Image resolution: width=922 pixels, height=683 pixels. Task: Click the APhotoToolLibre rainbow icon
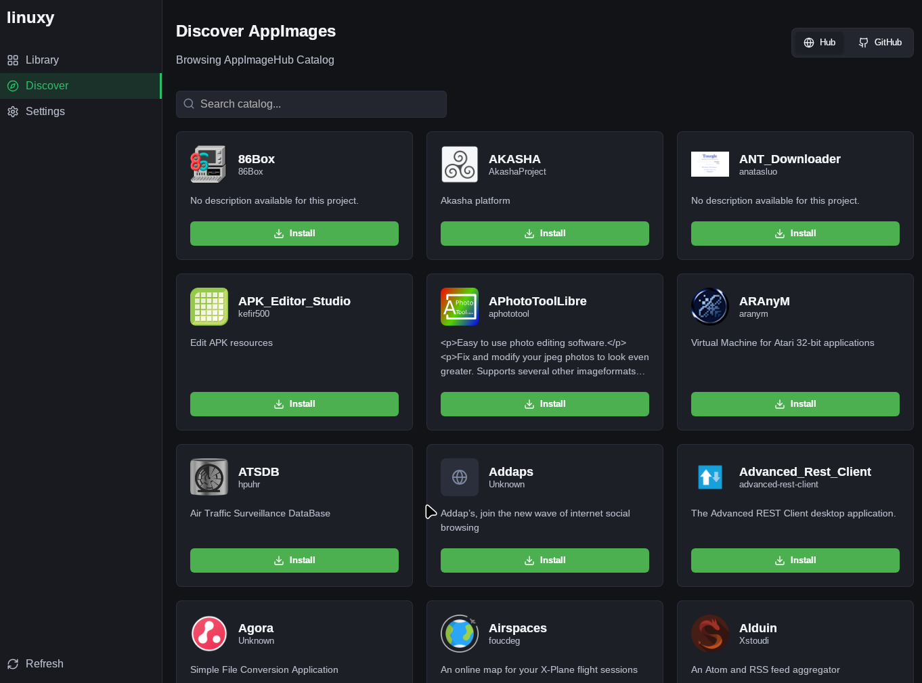tap(460, 307)
